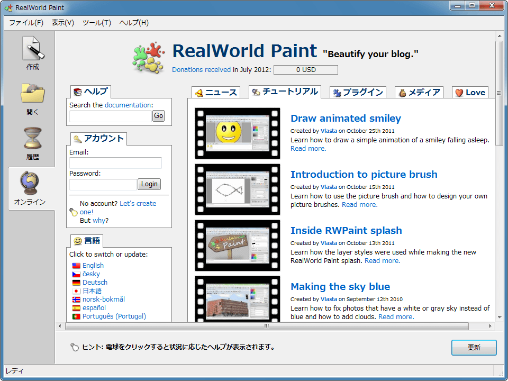Click the Portuguese flag icon
This screenshot has height=381, width=508.
click(x=76, y=316)
